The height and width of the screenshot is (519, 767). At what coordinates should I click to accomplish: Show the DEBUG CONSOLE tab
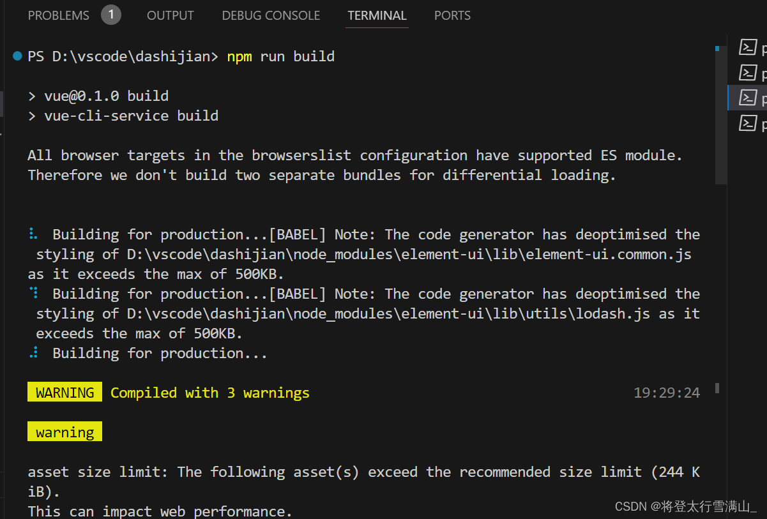271,15
